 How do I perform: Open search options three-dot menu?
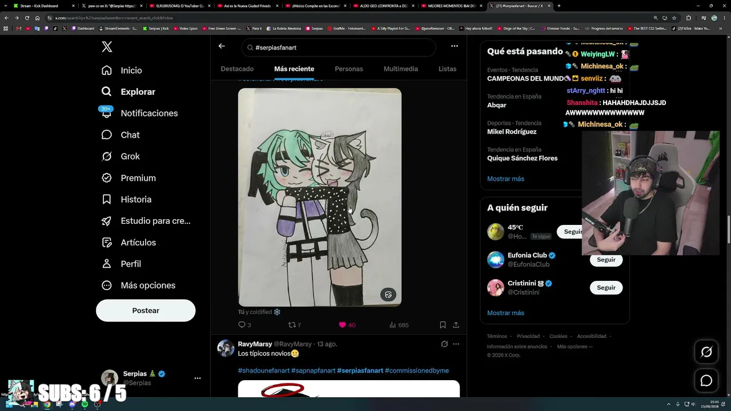pos(455,46)
